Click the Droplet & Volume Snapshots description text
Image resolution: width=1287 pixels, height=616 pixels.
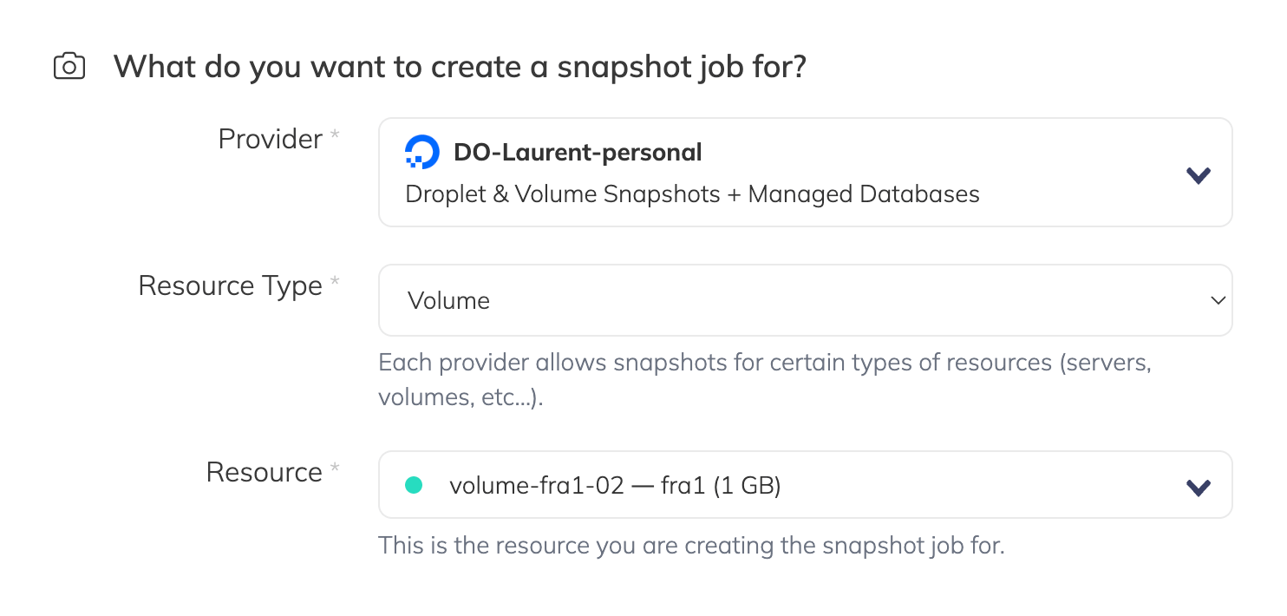[692, 194]
